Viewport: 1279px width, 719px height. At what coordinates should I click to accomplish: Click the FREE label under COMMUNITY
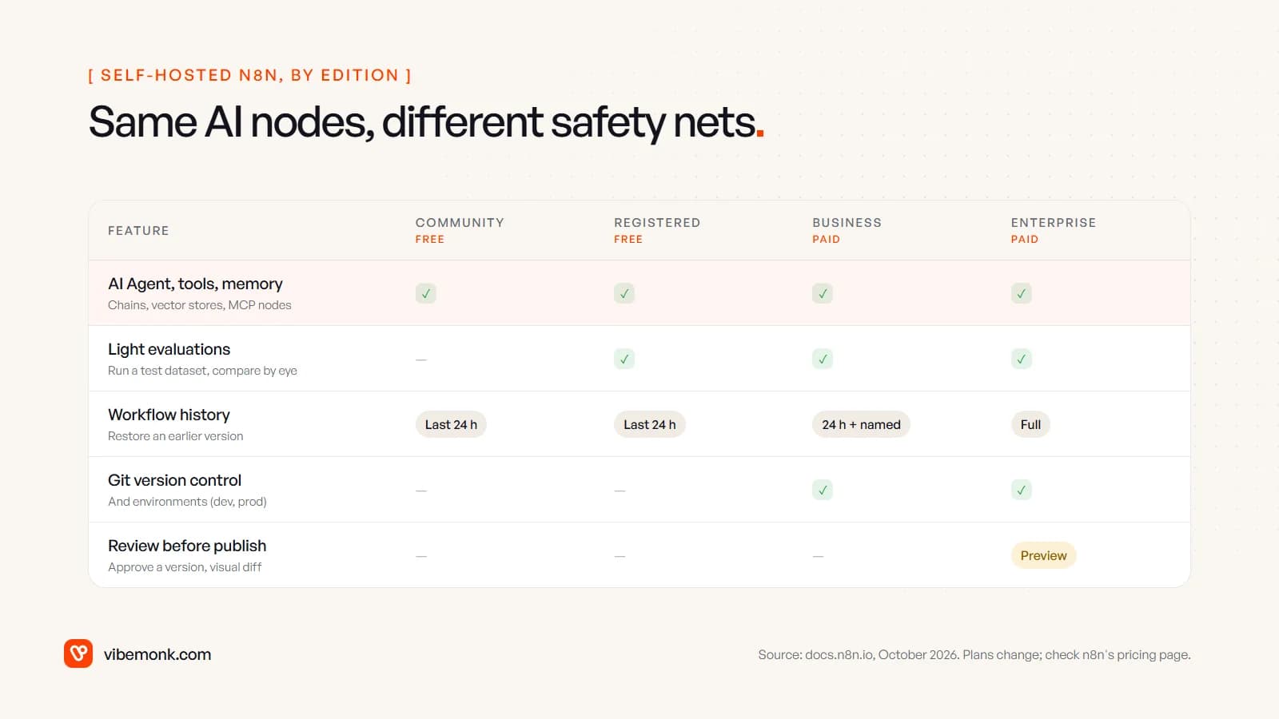pos(429,239)
